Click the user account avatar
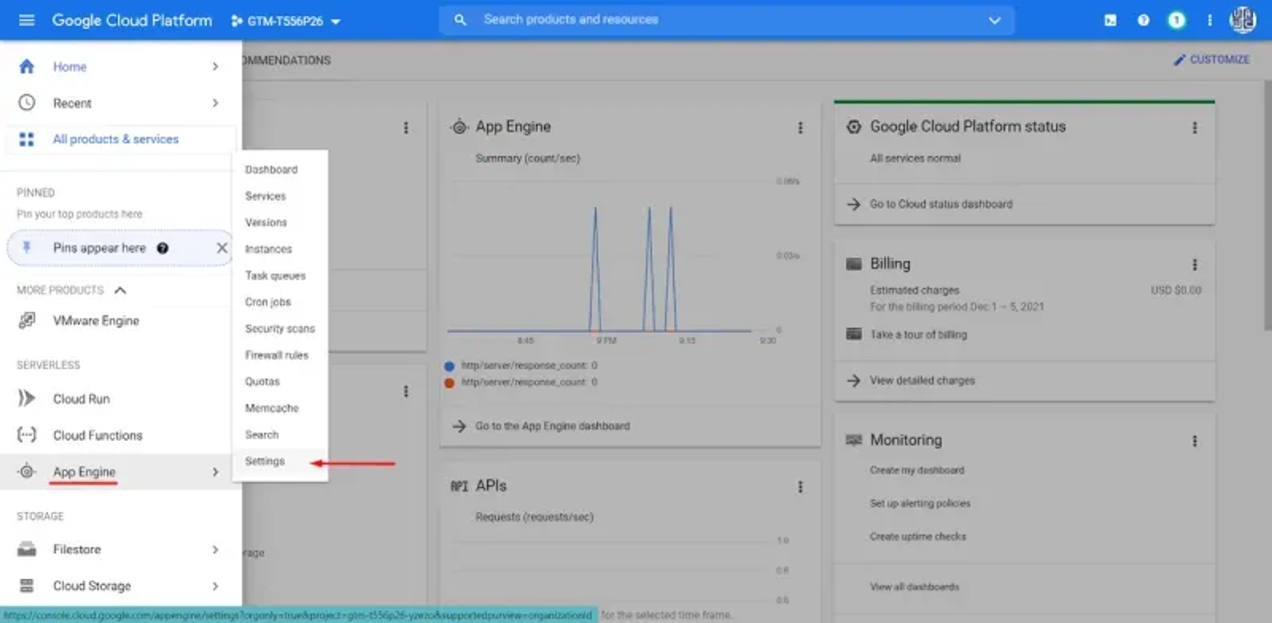The image size is (1272, 623). pyautogui.click(x=1242, y=20)
